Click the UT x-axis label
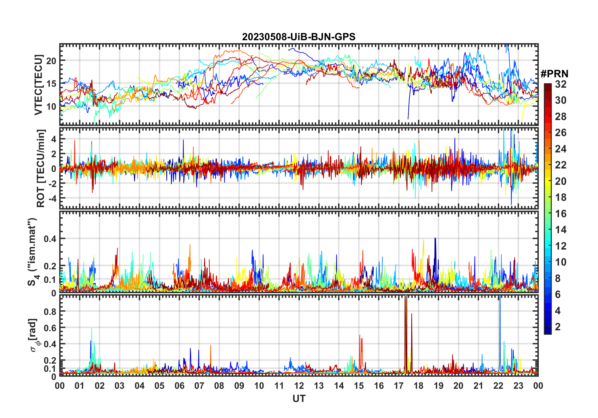Image resolution: width=598 pixels, height=418 pixels. (x=299, y=399)
